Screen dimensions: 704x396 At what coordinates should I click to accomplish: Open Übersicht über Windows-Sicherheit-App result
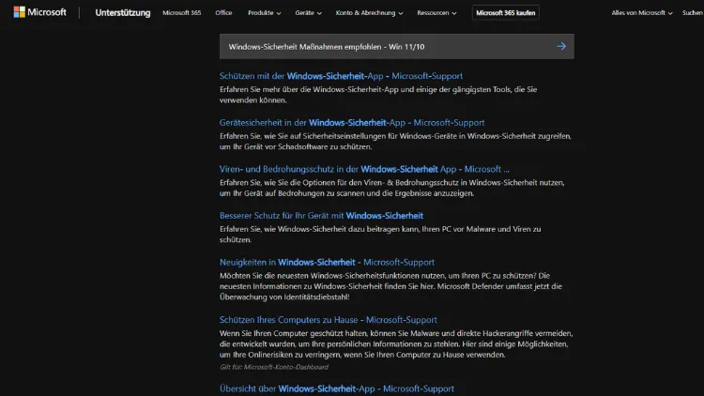337,388
